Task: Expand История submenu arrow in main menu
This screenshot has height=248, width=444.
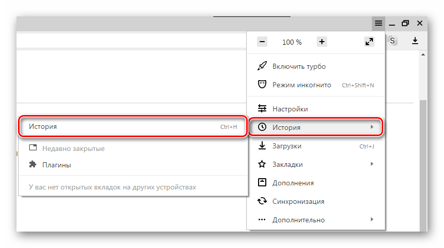Action: point(372,127)
